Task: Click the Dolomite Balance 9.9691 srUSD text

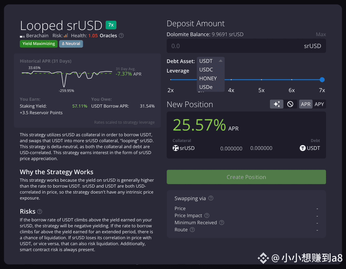Action: click(205, 34)
